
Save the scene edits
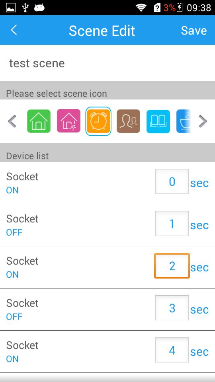point(194,31)
